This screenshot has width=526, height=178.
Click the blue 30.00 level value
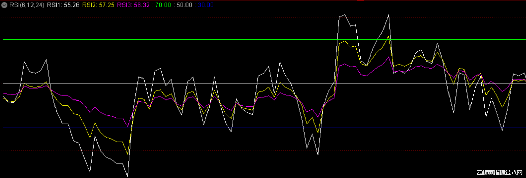pyautogui.click(x=206, y=5)
